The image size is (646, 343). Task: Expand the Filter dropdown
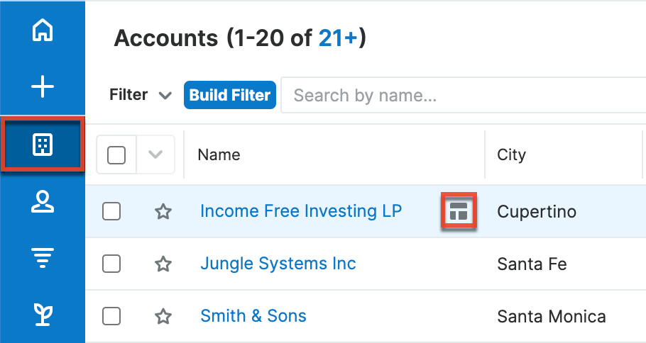tap(141, 95)
